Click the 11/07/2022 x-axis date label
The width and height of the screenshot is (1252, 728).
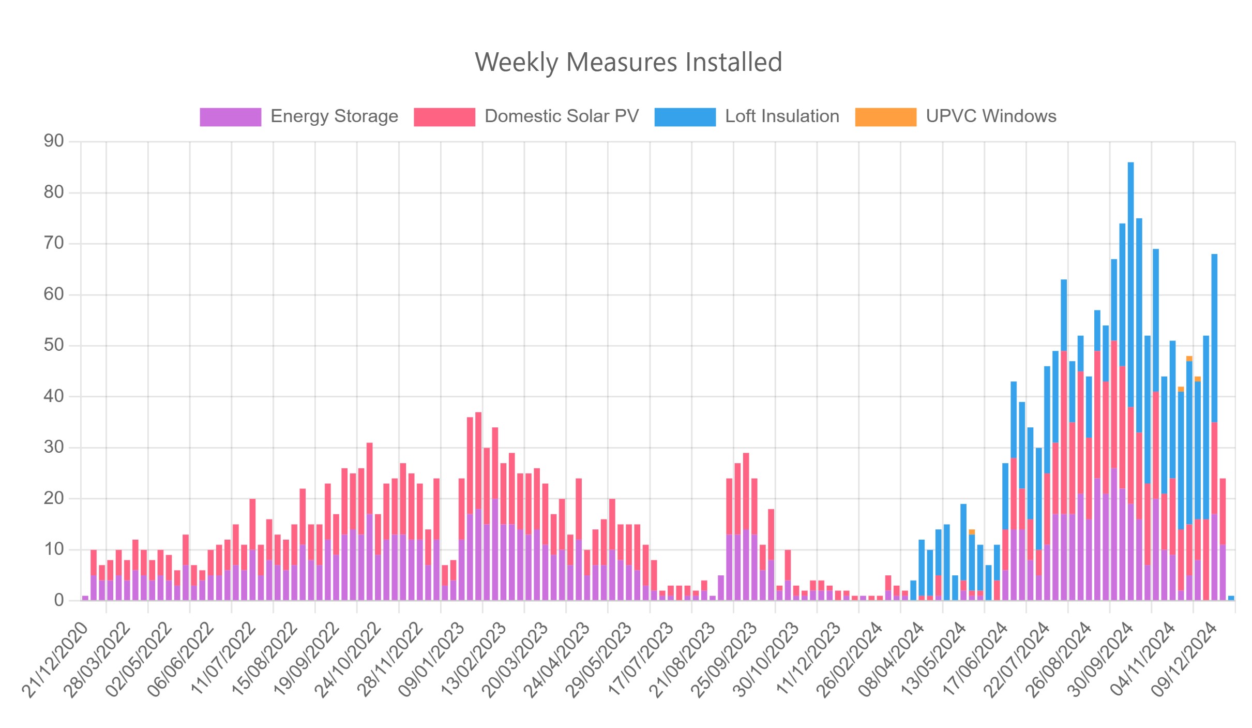[222, 660]
